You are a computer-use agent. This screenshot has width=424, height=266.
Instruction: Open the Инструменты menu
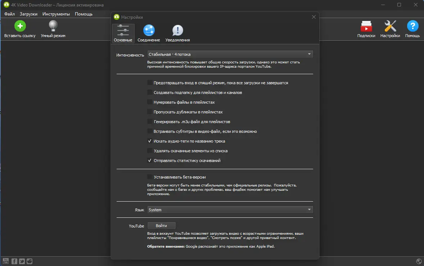[x=56, y=14]
